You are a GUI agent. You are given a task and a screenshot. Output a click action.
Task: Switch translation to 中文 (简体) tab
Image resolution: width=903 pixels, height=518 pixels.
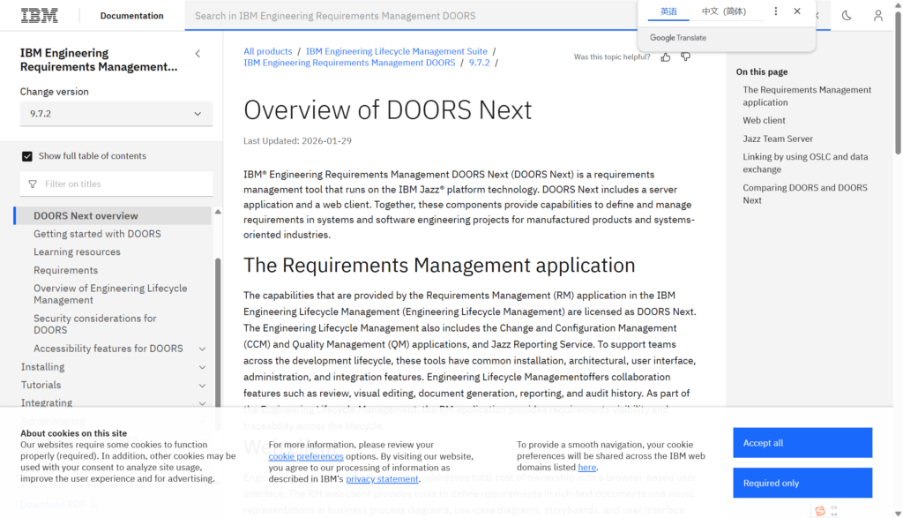(723, 11)
